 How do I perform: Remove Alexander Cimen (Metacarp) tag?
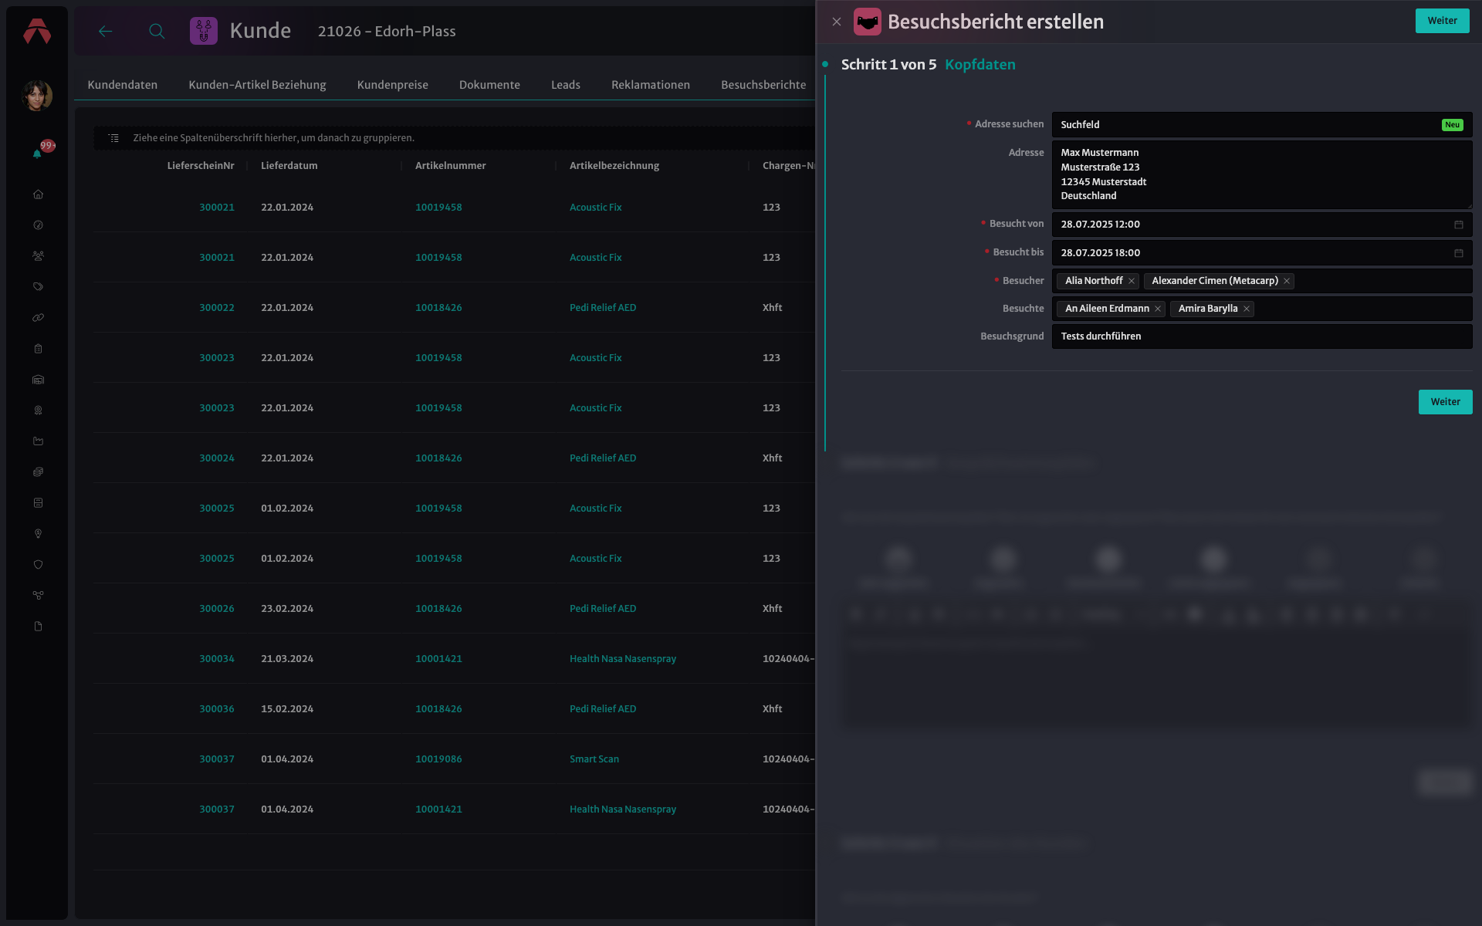pos(1287,281)
